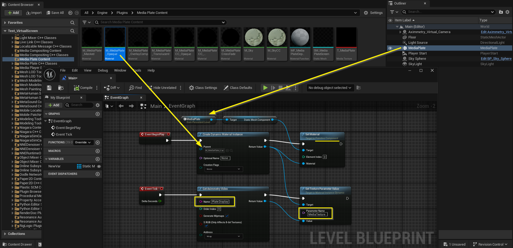The height and width of the screenshot is (248, 513).
Task: Click Import in Content Browser
Action: tap(34, 13)
